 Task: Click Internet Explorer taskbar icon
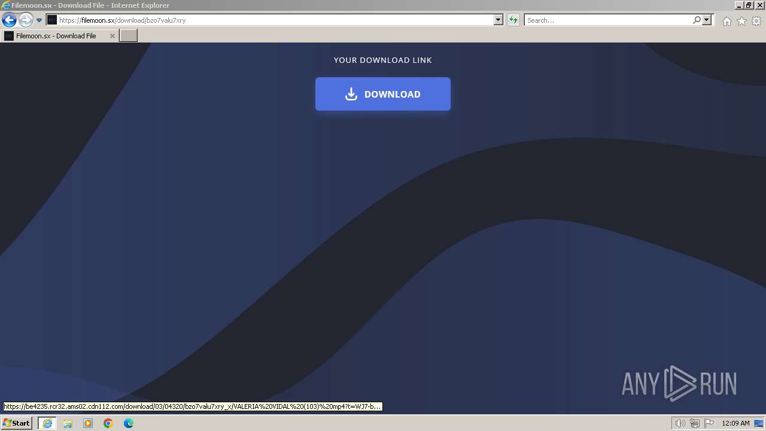pyautogui.click(x=47, y=423)
